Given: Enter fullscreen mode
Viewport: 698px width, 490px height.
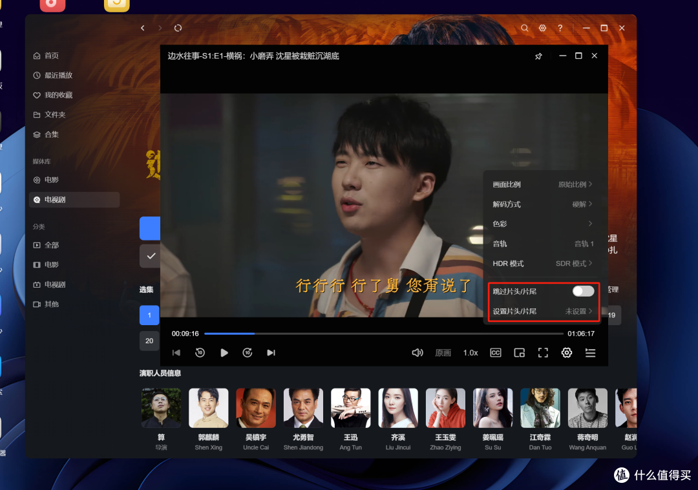Looking at the screenshot, I should pyautogui.click(x=543, y=352).
